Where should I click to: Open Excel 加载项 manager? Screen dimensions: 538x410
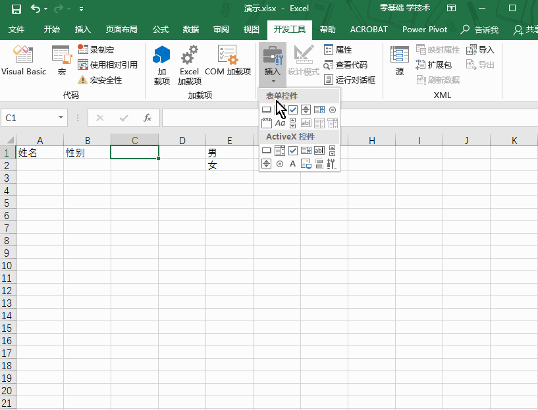click(190, 65)
